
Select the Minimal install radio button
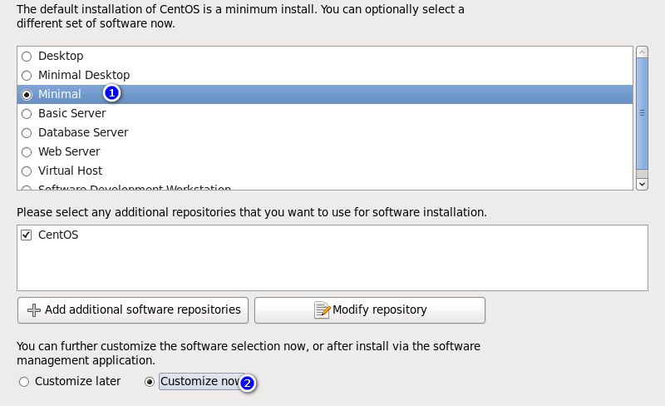click(27, 95)
